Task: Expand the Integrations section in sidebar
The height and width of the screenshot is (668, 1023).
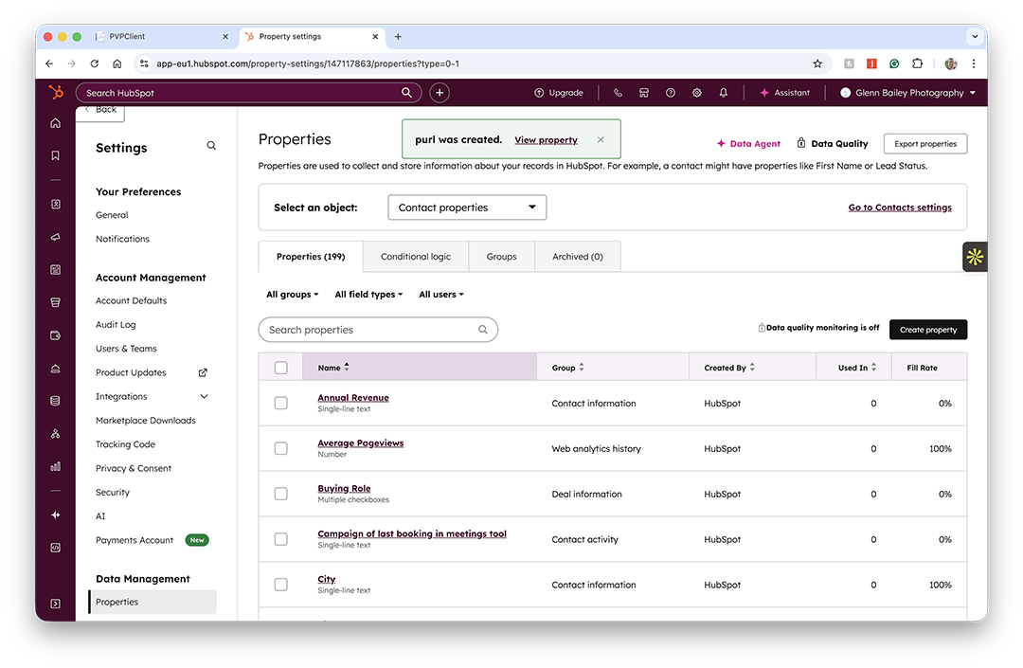Action: pyautogui.click(x=204, y=397)
